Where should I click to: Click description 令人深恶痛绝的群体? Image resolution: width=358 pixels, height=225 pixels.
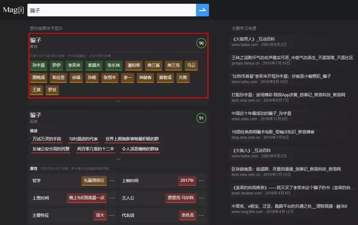click(x=140, y=149)
